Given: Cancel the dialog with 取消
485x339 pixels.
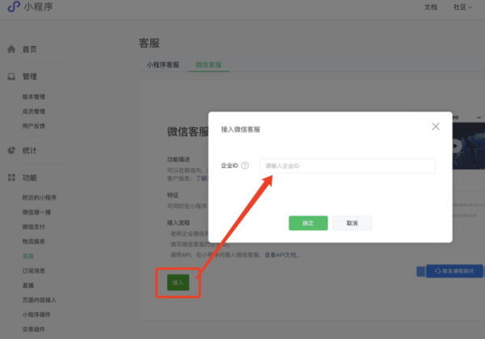Looking at the screenshot, I should (352, 223).
